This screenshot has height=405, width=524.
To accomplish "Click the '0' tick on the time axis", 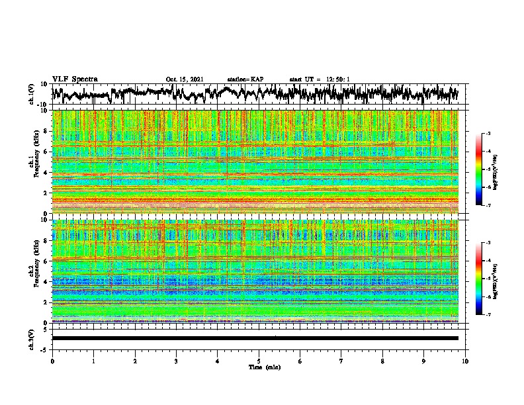I will [52, 361].
